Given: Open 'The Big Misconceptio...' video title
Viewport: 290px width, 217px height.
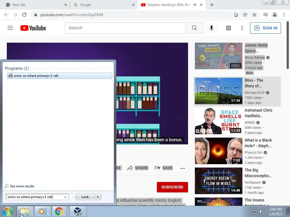Looking at the screenshot, I should (258, 173).
